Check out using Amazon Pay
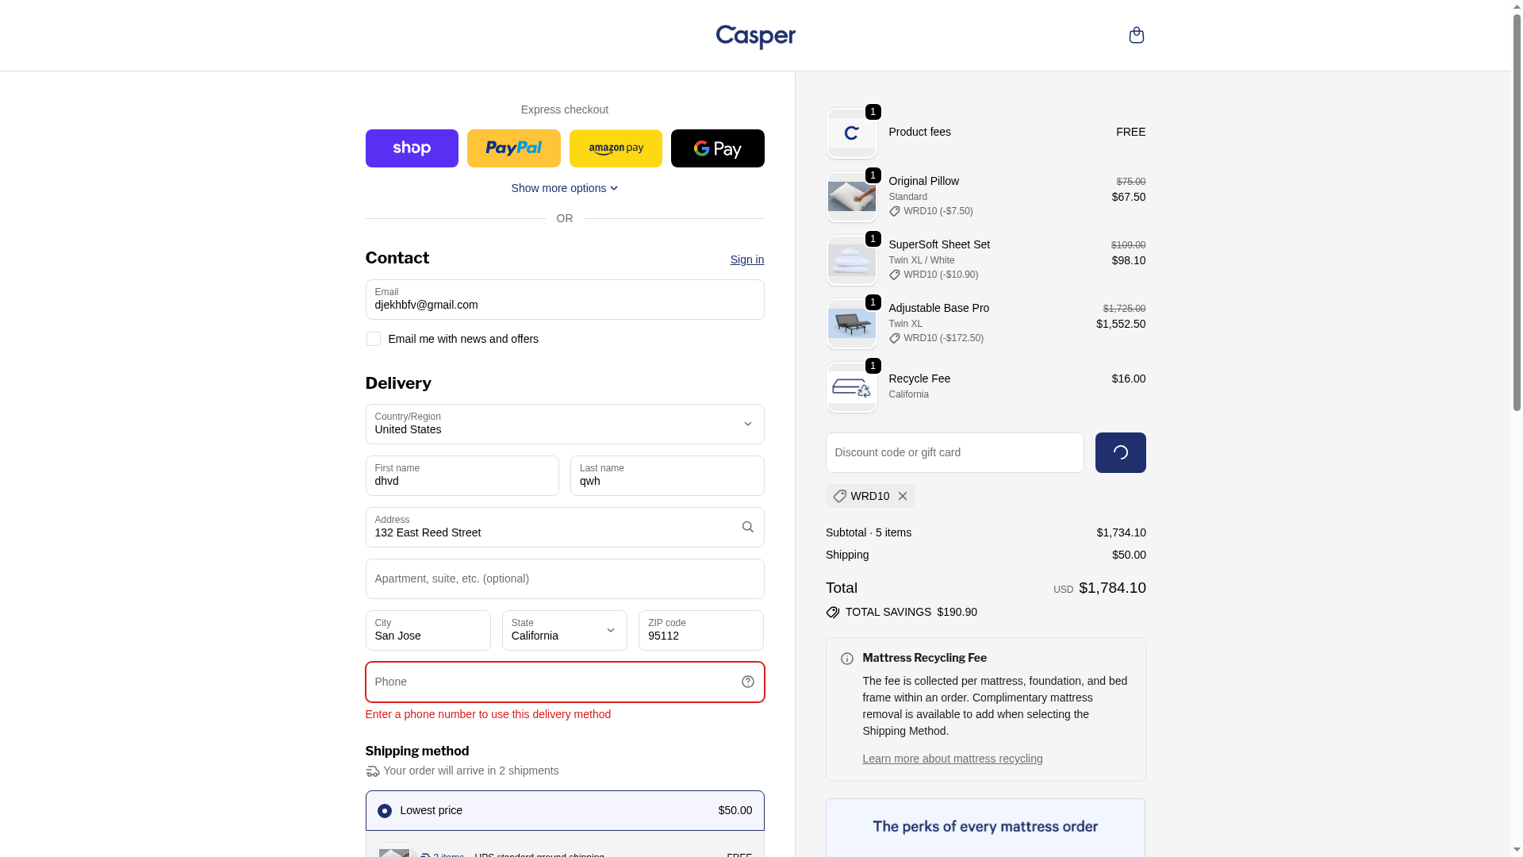Viewport: 1523px width, 857px height. [x=616, y=148]
